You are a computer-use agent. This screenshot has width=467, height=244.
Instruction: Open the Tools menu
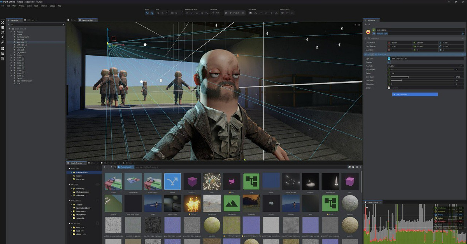36,6
